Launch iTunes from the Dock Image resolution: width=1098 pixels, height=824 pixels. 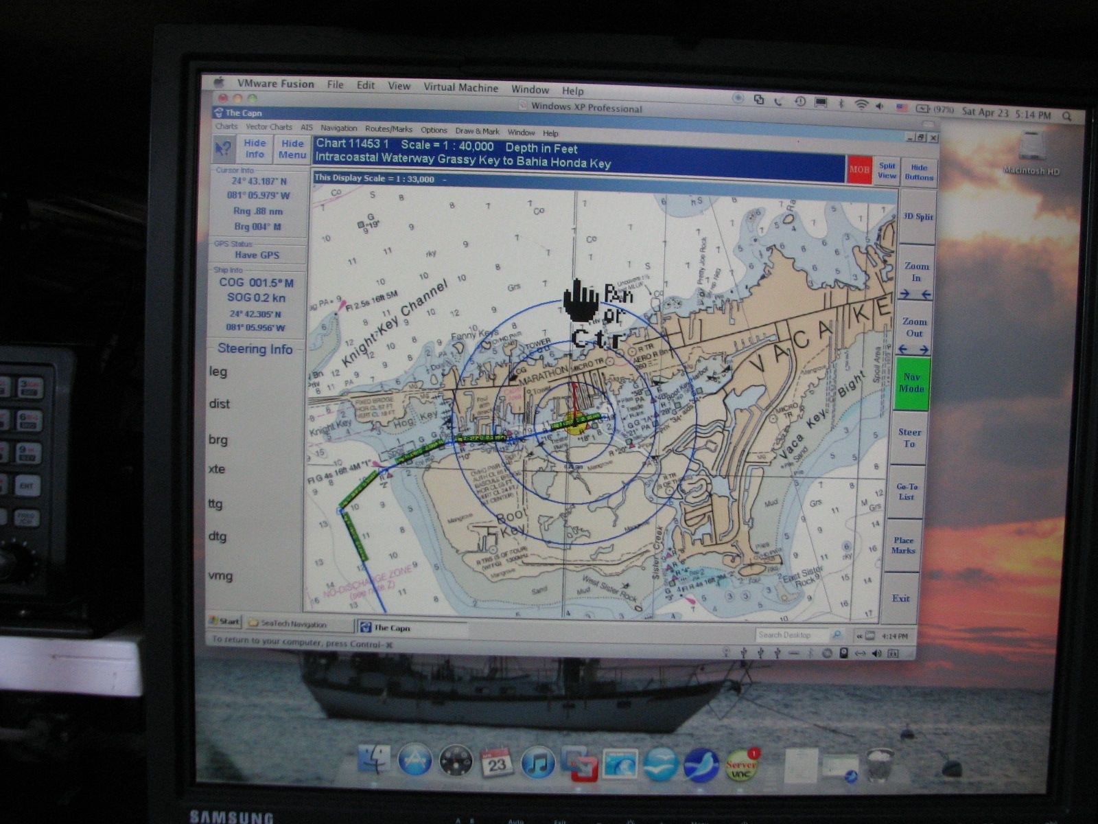pos(537,764)
